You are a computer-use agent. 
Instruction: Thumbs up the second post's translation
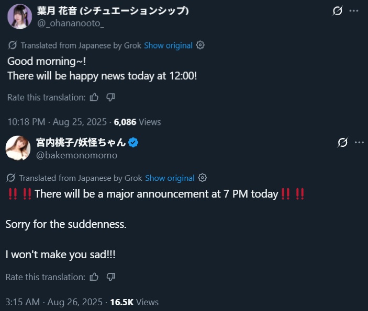94,277
